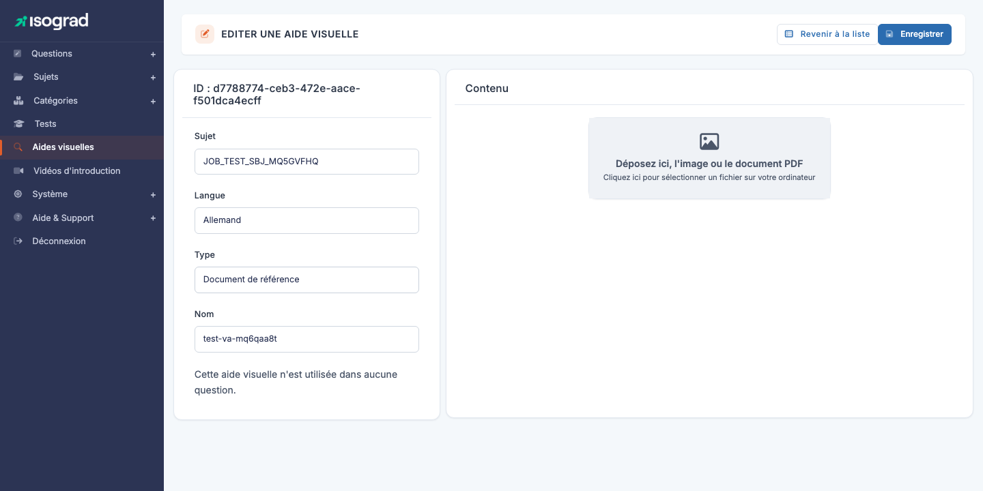This screenshot has width=983, height=491.
Task: Open the Questions menu item
Action: click(x=82, y=54)
